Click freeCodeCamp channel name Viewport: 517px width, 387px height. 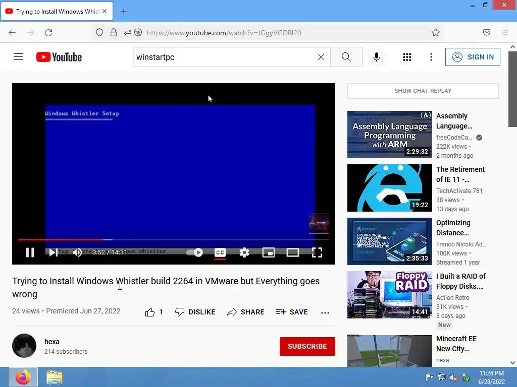coord(454,138)
